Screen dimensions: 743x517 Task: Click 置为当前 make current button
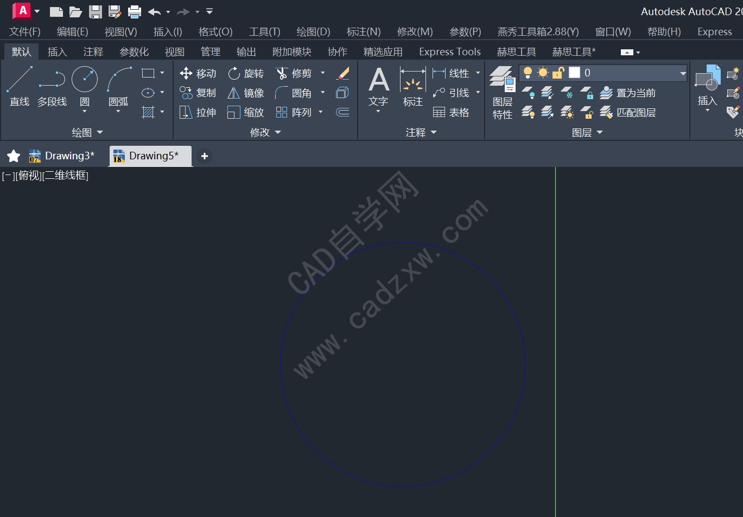pos(628,93)
